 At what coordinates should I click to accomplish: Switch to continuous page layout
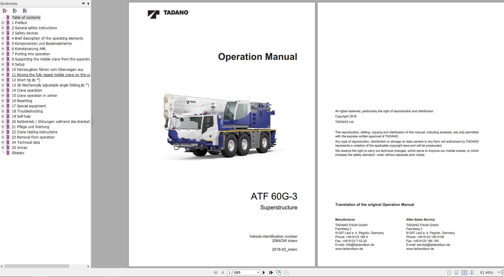(x=456, y=272)
